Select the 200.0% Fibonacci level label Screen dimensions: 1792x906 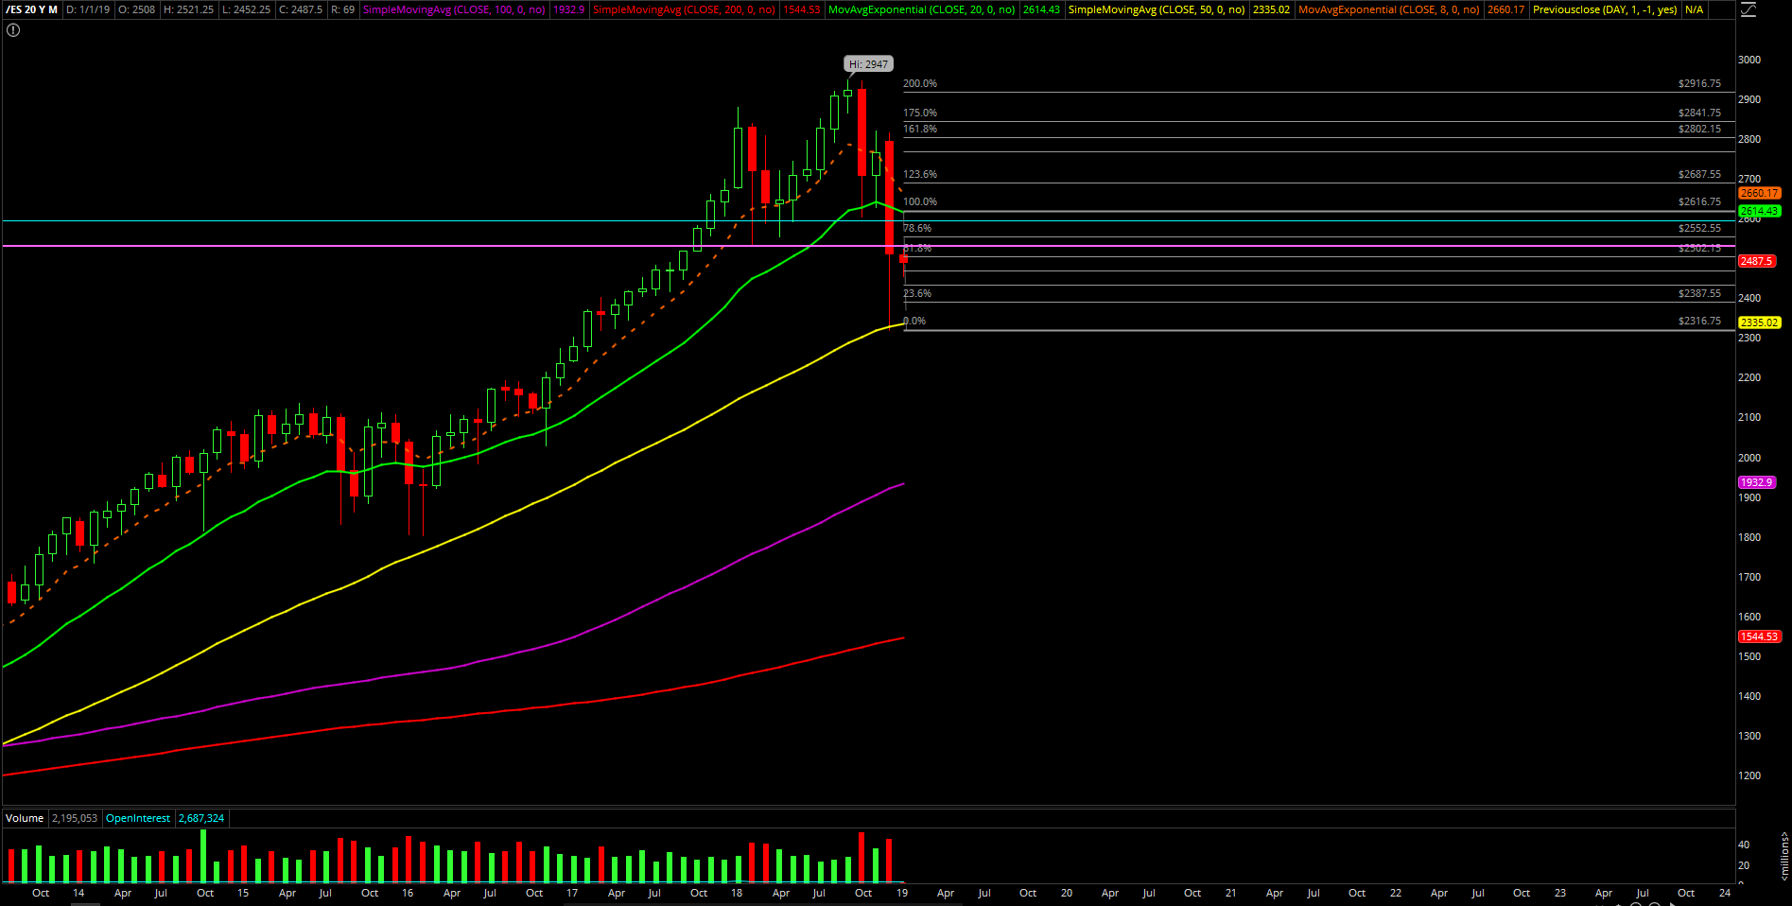(920, 83)
